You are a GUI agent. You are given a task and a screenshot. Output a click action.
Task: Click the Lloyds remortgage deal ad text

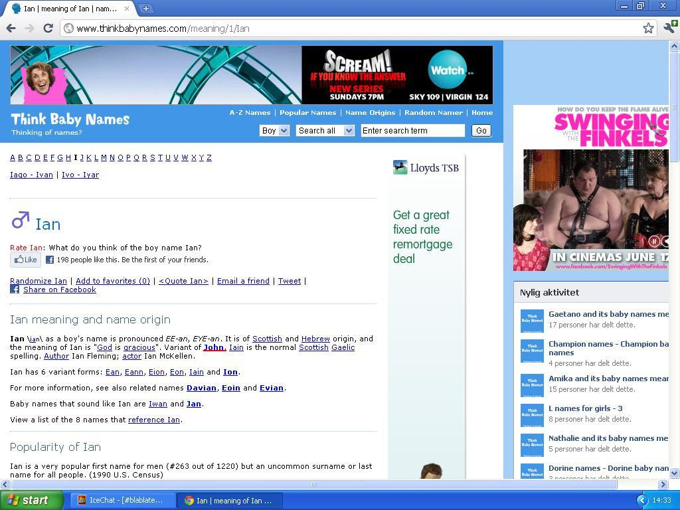click(x=422, y=237)
